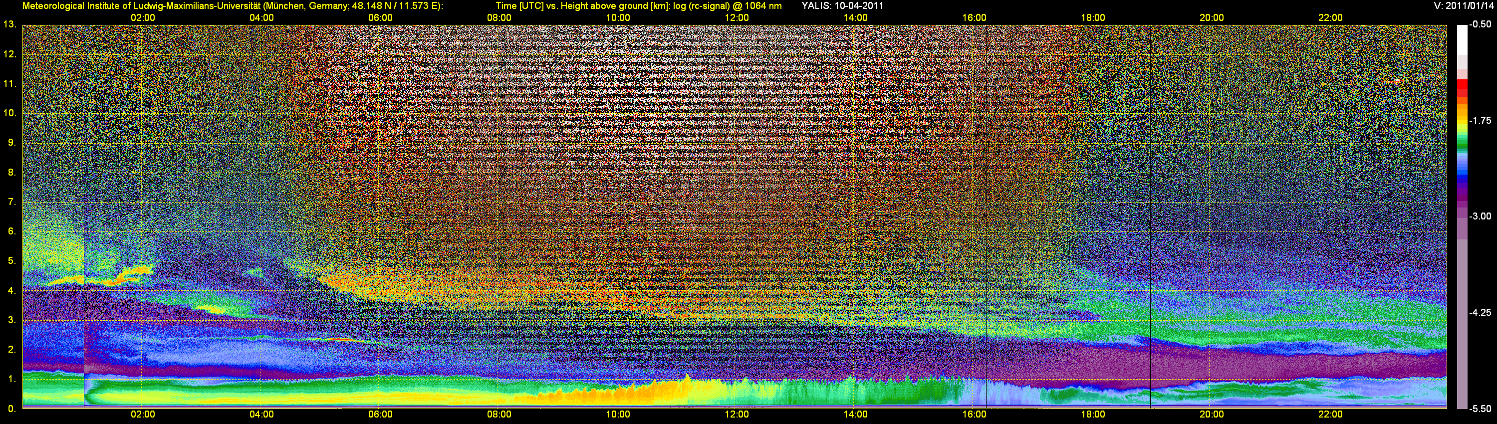Click the 4. height axis label
This screenshot has width=1497, height=424.
(11, 290)
